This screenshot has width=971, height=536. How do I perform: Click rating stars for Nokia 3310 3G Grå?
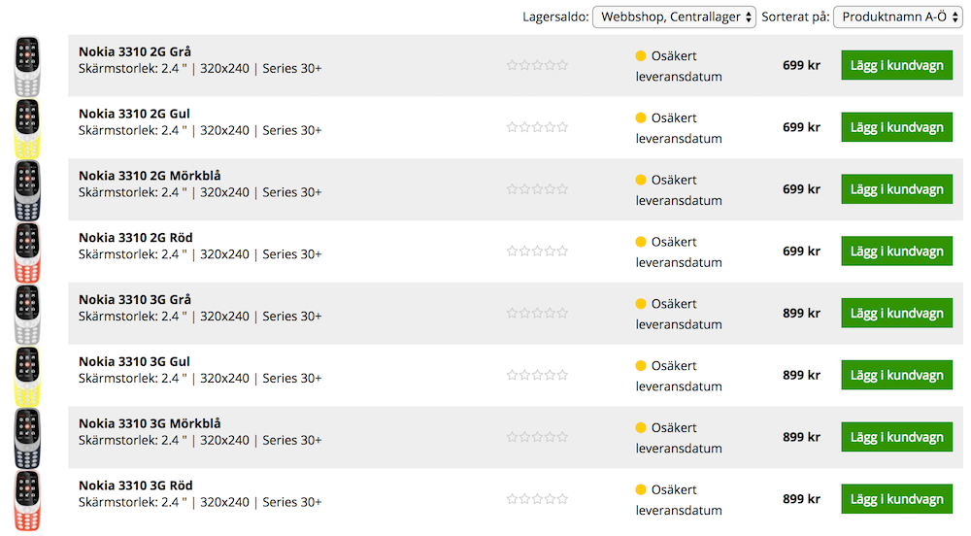pos(537,314)
